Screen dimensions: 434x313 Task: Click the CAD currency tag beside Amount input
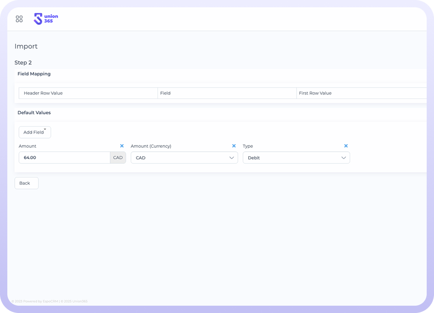coord(118,157)
